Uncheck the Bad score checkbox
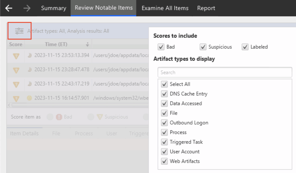The image size is (296, 173). 161,47
